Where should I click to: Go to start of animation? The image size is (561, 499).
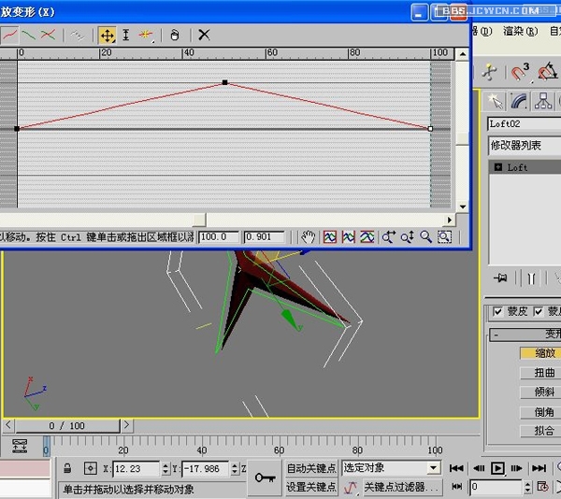pyautogui.click(x=456, y=468)
